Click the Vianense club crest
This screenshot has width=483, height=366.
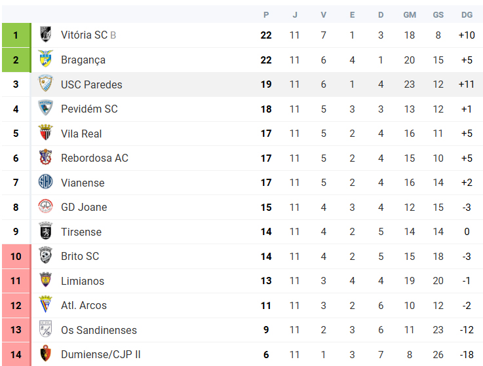(x=46, y=181)
